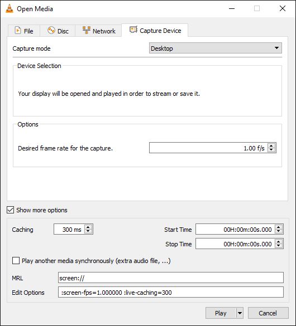This screenshot has height=326, width=296.
Task: Select the Capture Device tab
Action: point(155,30)
